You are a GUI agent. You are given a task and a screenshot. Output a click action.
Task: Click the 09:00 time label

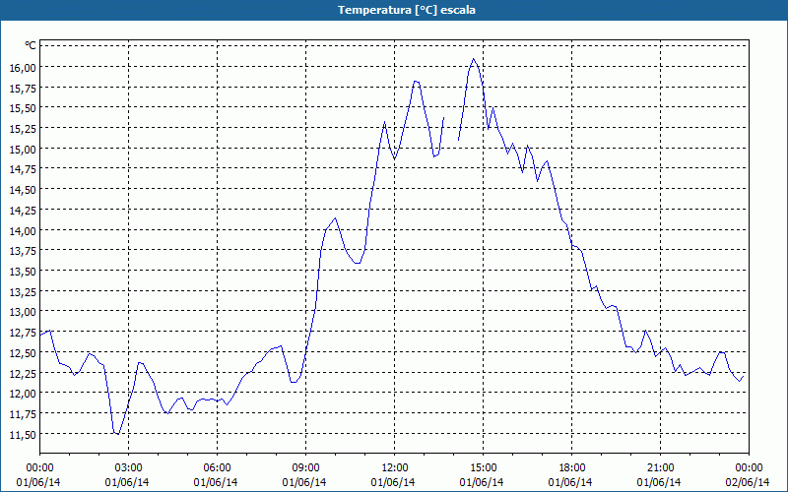point(305,468)
